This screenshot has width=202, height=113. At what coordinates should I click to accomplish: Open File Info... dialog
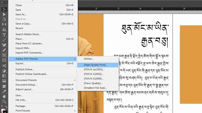pyautogui.click(x=43, y=100)
